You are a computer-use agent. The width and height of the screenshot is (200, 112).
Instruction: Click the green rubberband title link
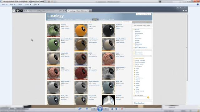click(x=67, y=39)
